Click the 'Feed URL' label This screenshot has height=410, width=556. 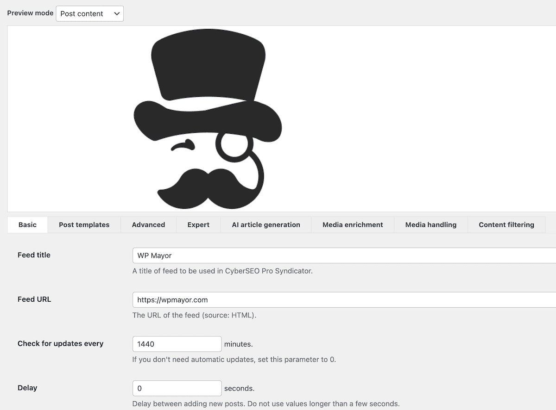[x=34, y=299]
